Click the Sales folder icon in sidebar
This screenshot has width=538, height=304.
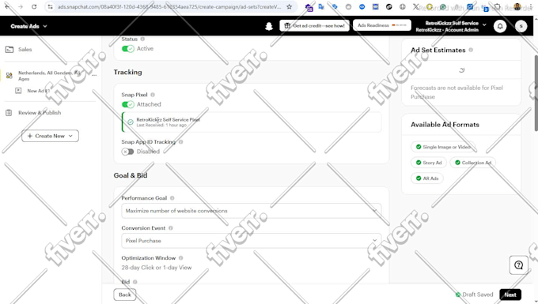9,49
